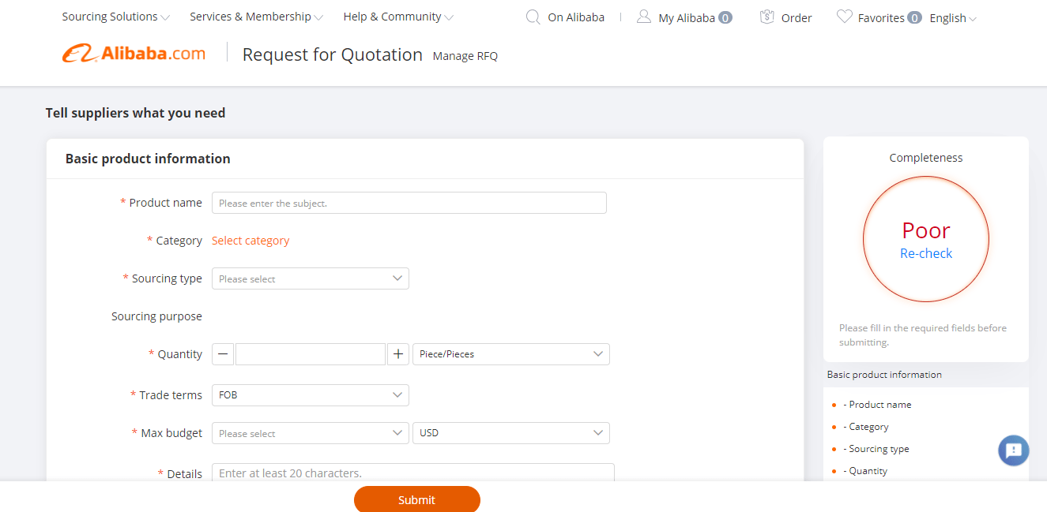Viewport: 1047px width, 512px height.
Task: Click the Order clipboard icon
Action: pyautogui.click(x=766, y=17)
